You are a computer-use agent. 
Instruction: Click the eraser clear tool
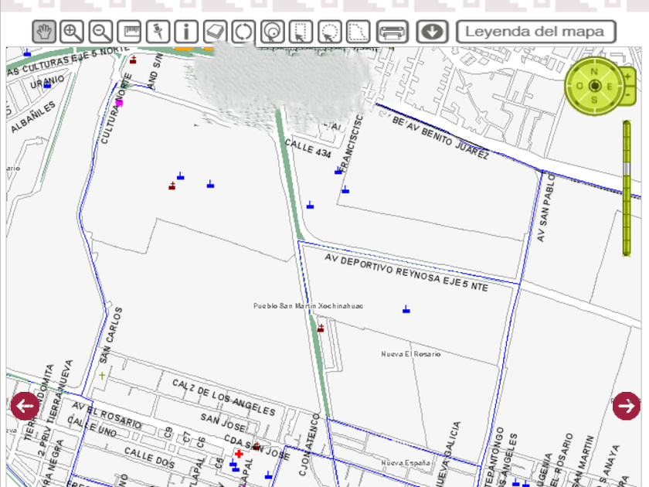click(x=214, y=32)
